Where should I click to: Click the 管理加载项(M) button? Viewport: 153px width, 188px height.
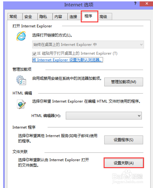point(124,82)
